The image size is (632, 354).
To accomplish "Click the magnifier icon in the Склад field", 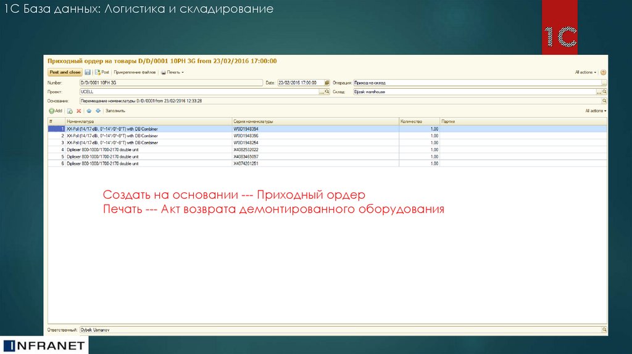I will [x=604, y=91].
